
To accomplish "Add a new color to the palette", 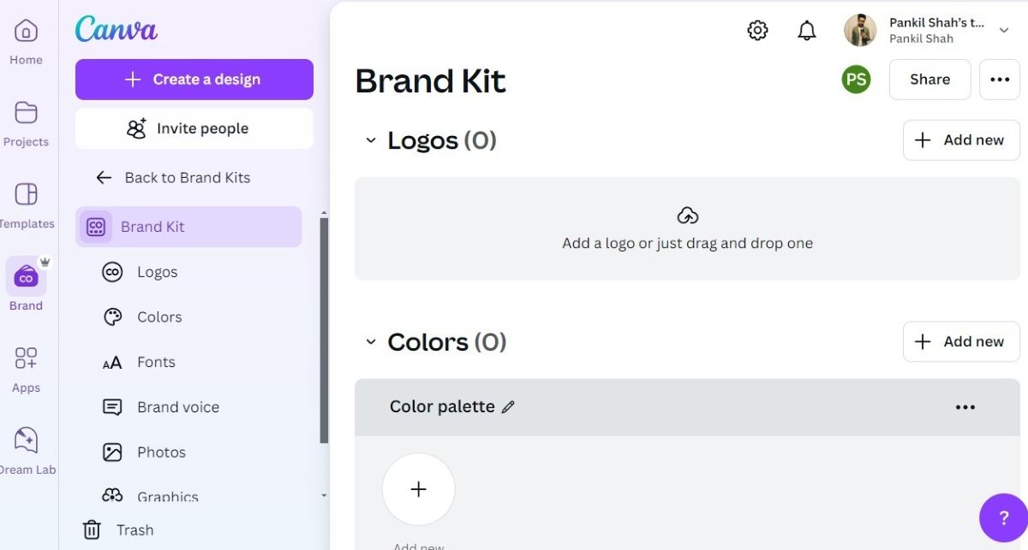I will tap(418, 488).
